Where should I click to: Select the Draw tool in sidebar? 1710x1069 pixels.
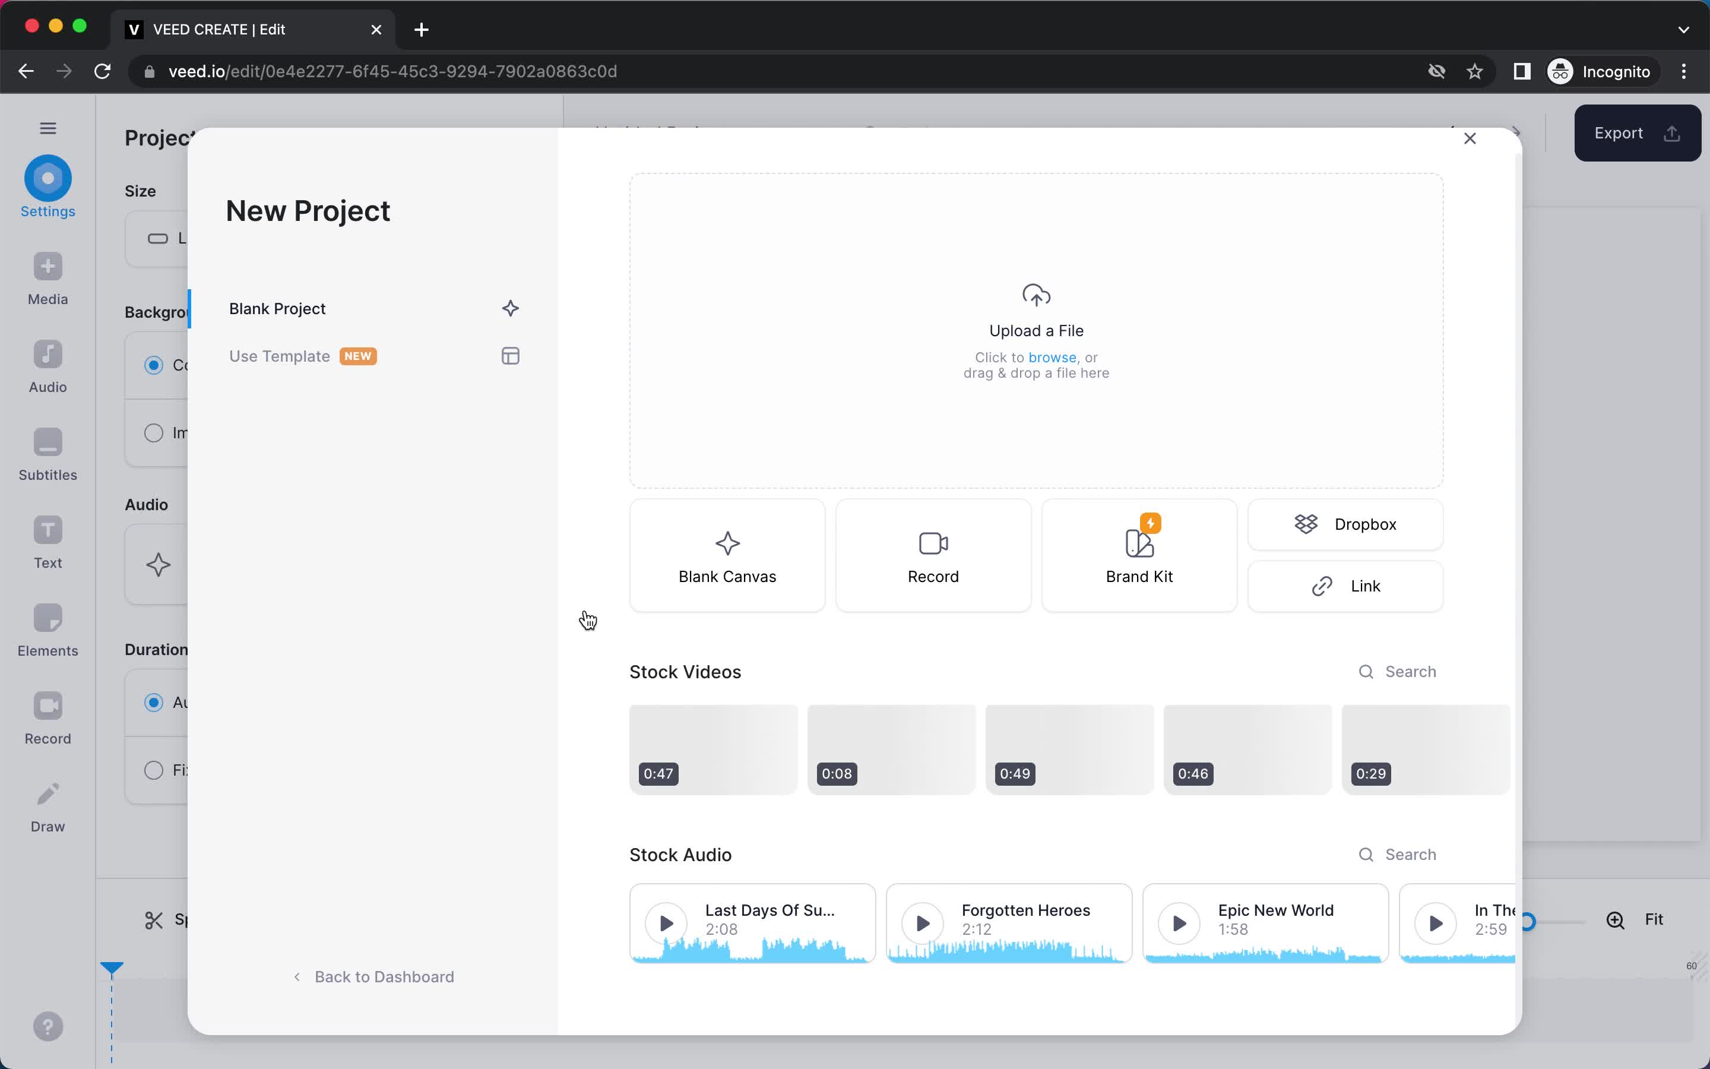[x=47, y=794]
